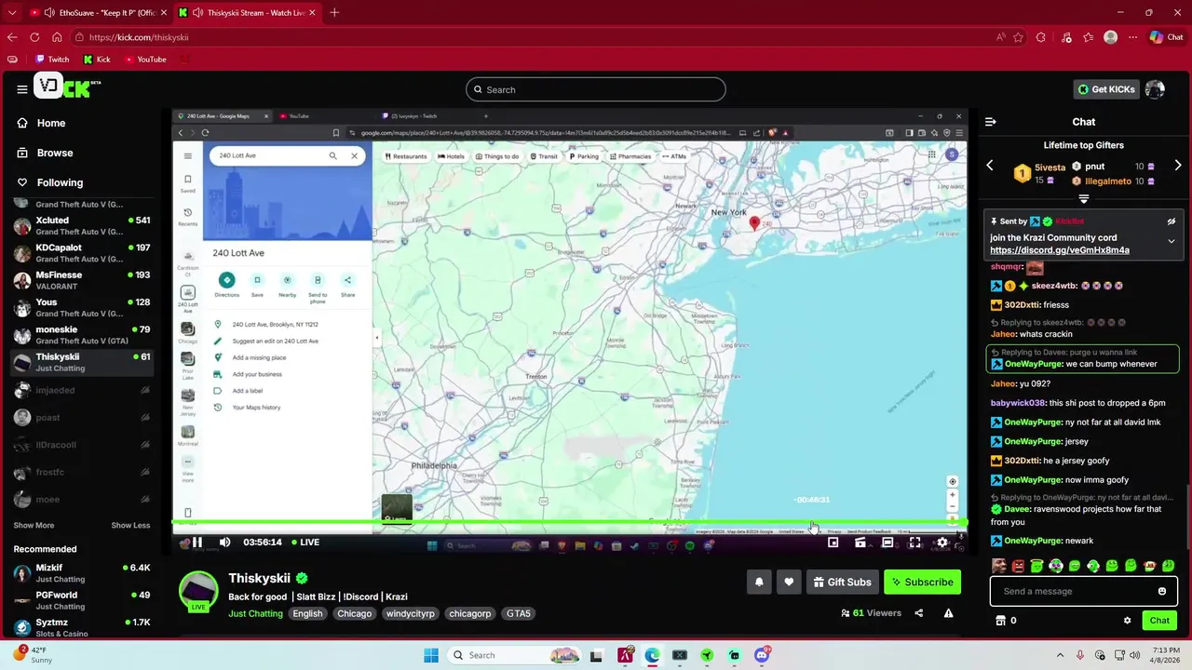Insert the first face emote in quick bar

[x=999, y=566]
